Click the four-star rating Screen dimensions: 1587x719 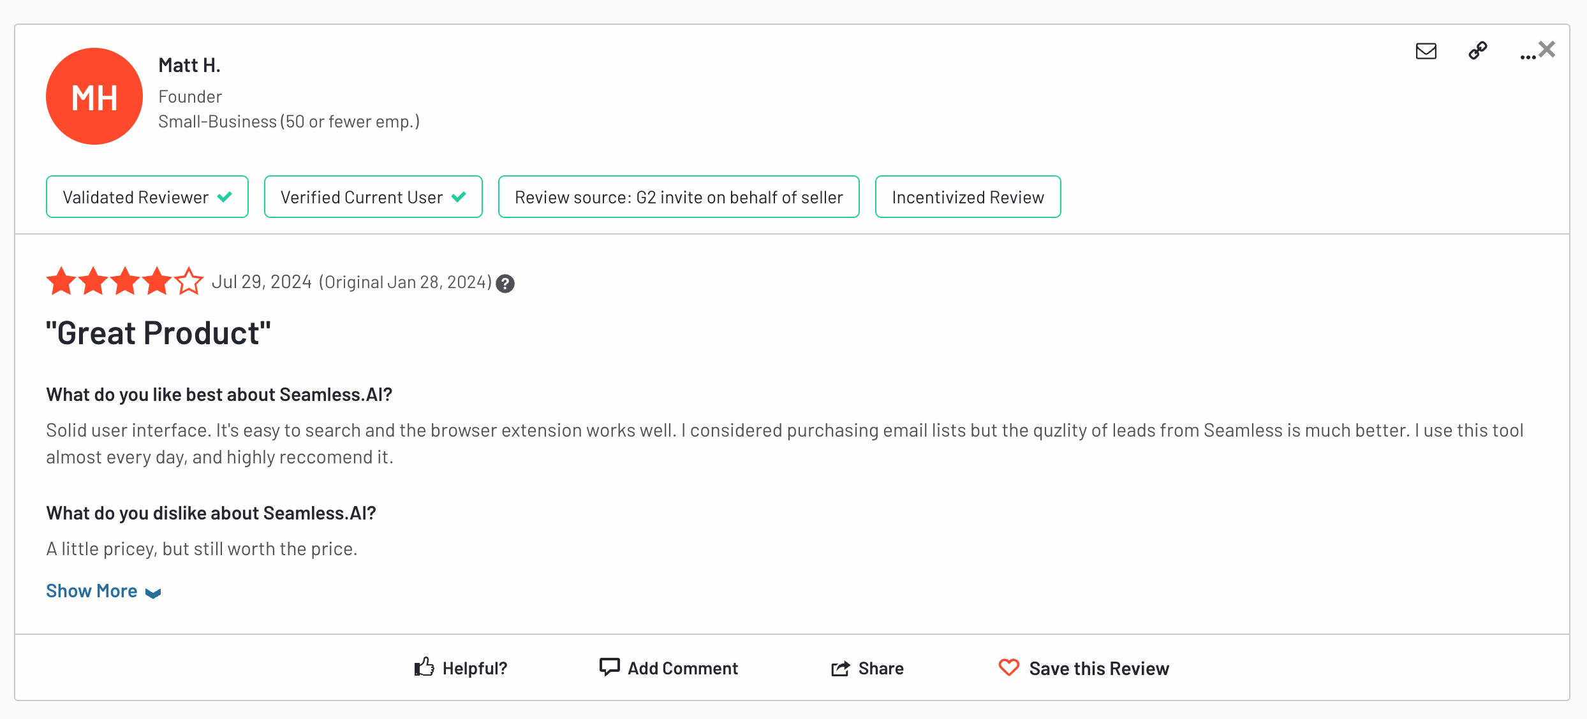(125, 281)
